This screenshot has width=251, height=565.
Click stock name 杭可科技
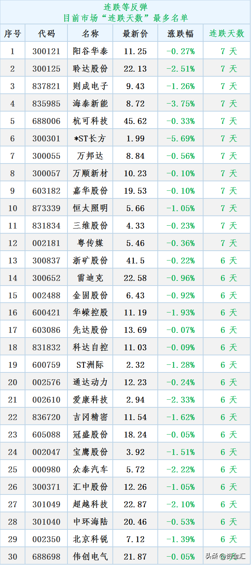point(90,121)
